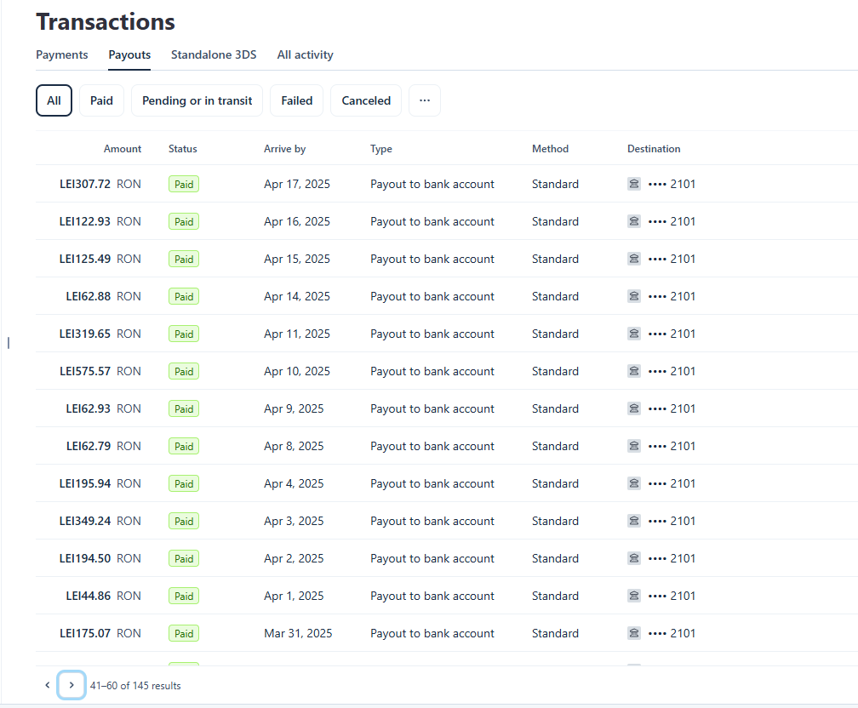The height and width of the screenshot is (708, 858).
Task: Go to previous results page arrow
Action: click(48, 685)
